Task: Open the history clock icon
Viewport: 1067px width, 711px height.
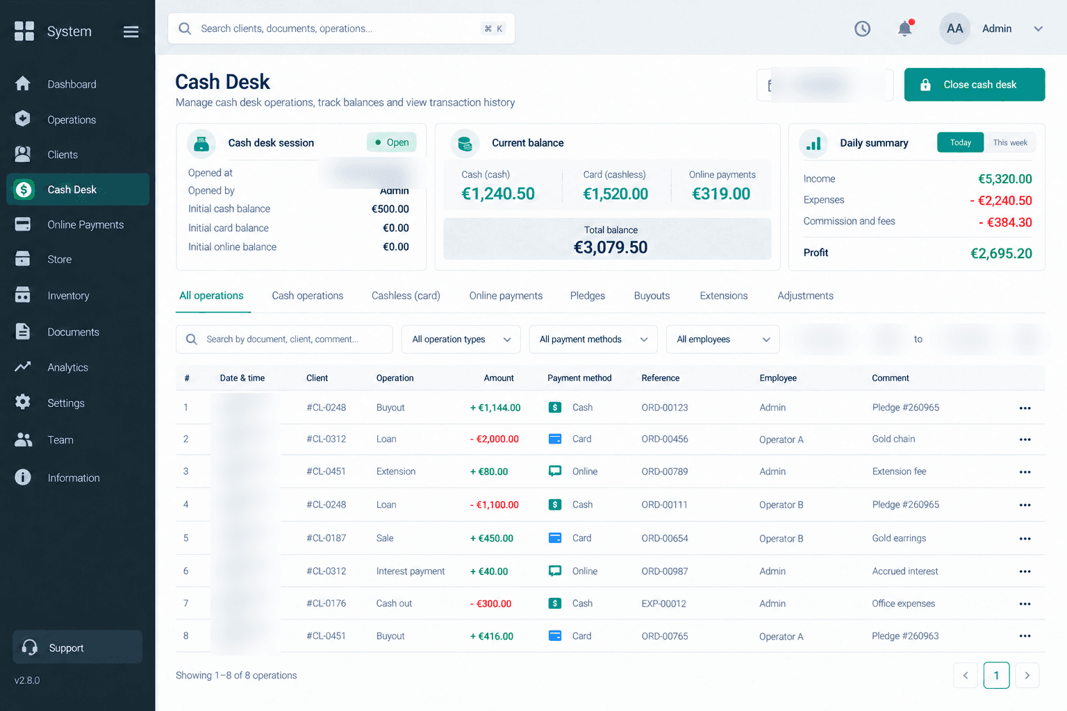Action: pyautogui.click(x=862, y=28)
